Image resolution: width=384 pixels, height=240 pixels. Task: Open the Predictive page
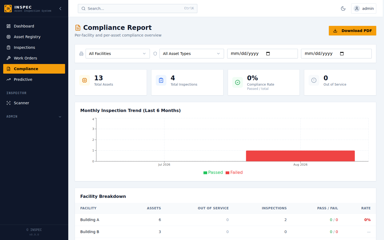(x=34, y=79)
